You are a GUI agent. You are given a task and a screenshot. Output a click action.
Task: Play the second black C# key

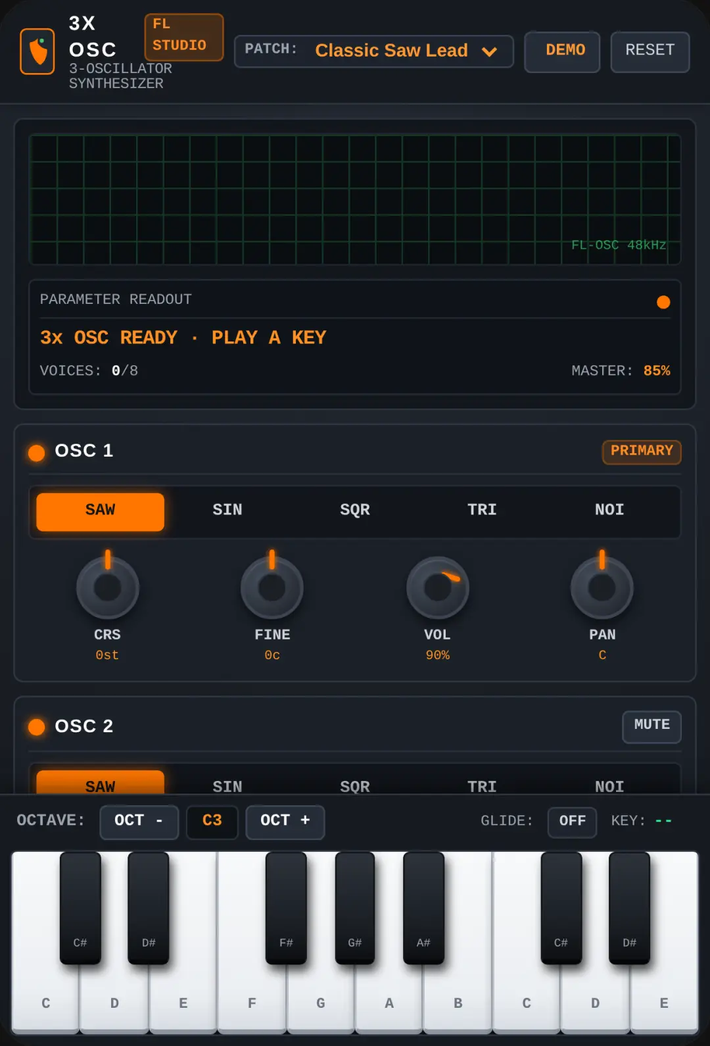pos(561,908)
